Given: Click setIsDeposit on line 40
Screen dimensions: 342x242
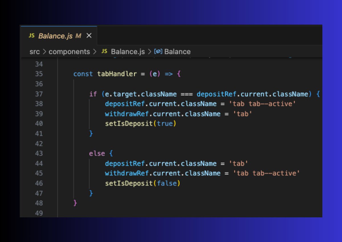Looking at the screenshot, I should coord(129,124).
